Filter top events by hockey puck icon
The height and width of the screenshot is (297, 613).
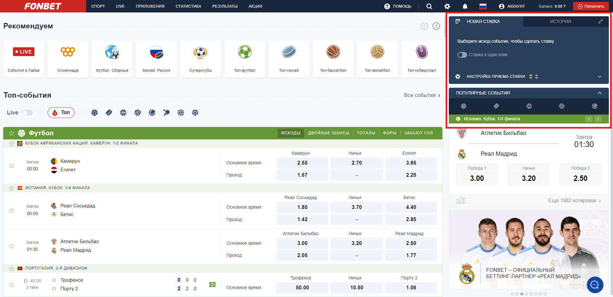109,113
